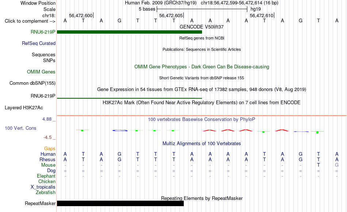Viewport: 347px width, 212px height.
Task: Click the hg19 scale label
Action: pyautogui.click(x=256, y=9)
